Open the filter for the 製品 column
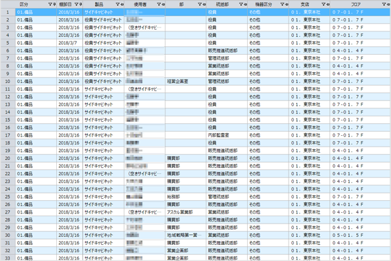This screenshot has width=391, height=261. [118, 4]
